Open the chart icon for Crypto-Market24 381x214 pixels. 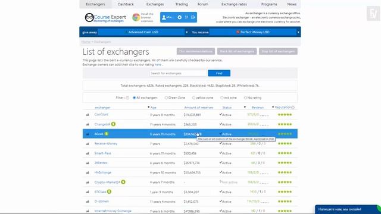coord(88,182)
